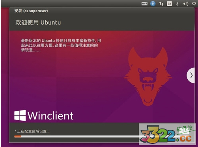Expand the installation details disclosure triangle
198x147 pixels.
(x=15, y=131)
